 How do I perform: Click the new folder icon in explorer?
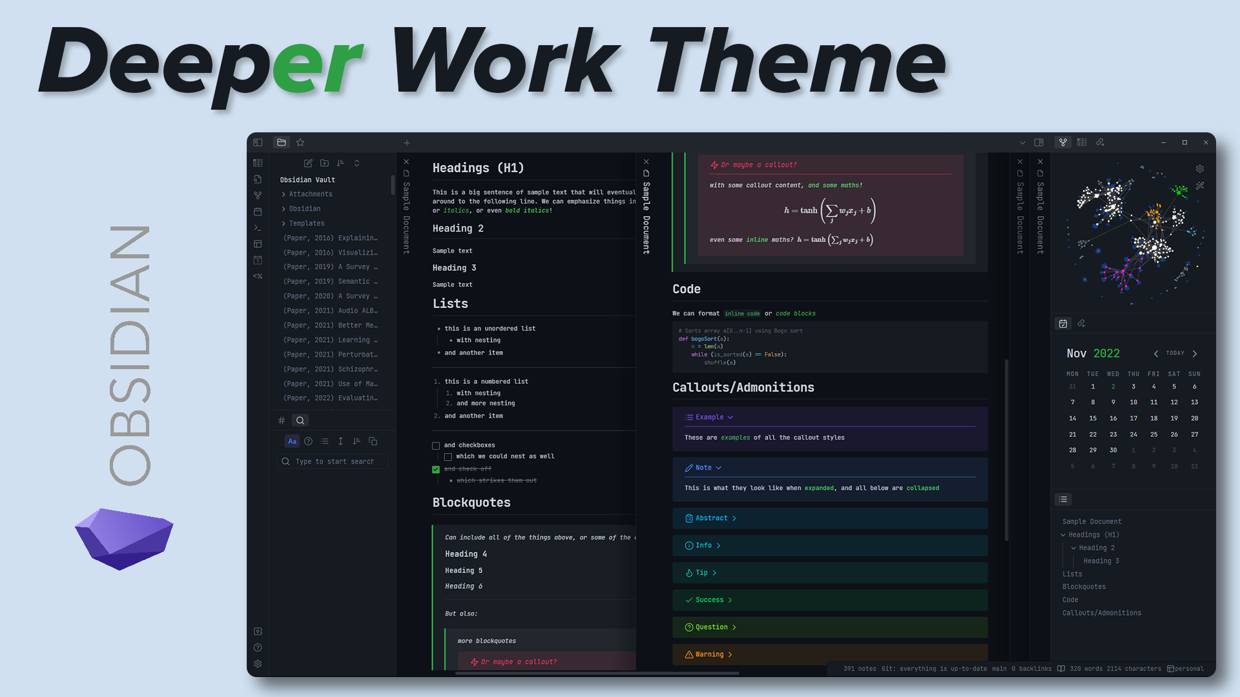pos(324,163)
